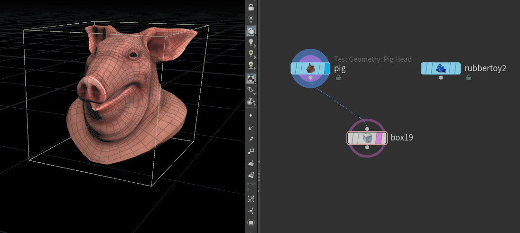
Task: Toggle the display primitive numbers icon
Action: click(x=251, y=175)
